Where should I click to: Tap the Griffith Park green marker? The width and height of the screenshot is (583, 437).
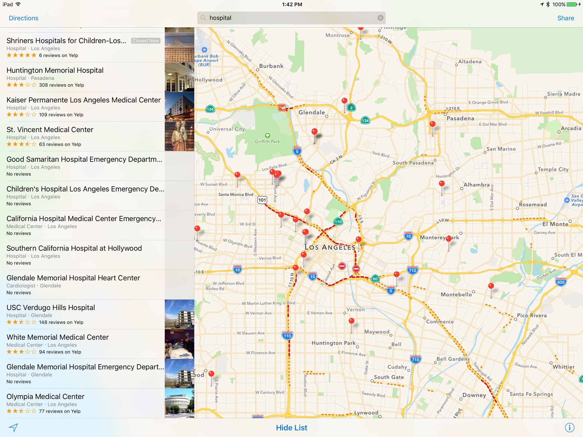click(267, 135)
